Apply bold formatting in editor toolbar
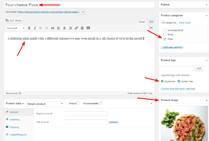Image resolution: width=209 pixels, height=141 pixels. click(x=29, y=28)
